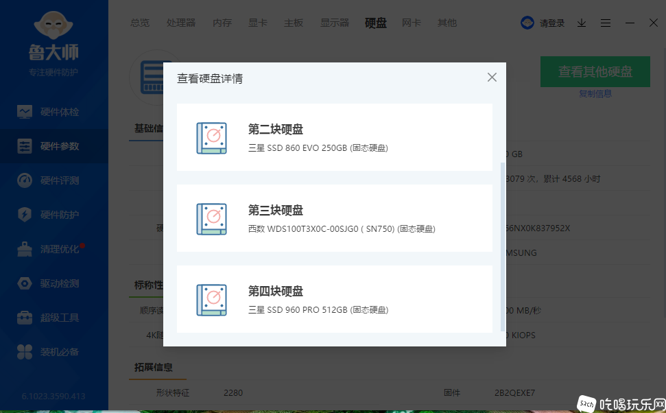Open the downloads arrow icon

(x=582, y=23)
